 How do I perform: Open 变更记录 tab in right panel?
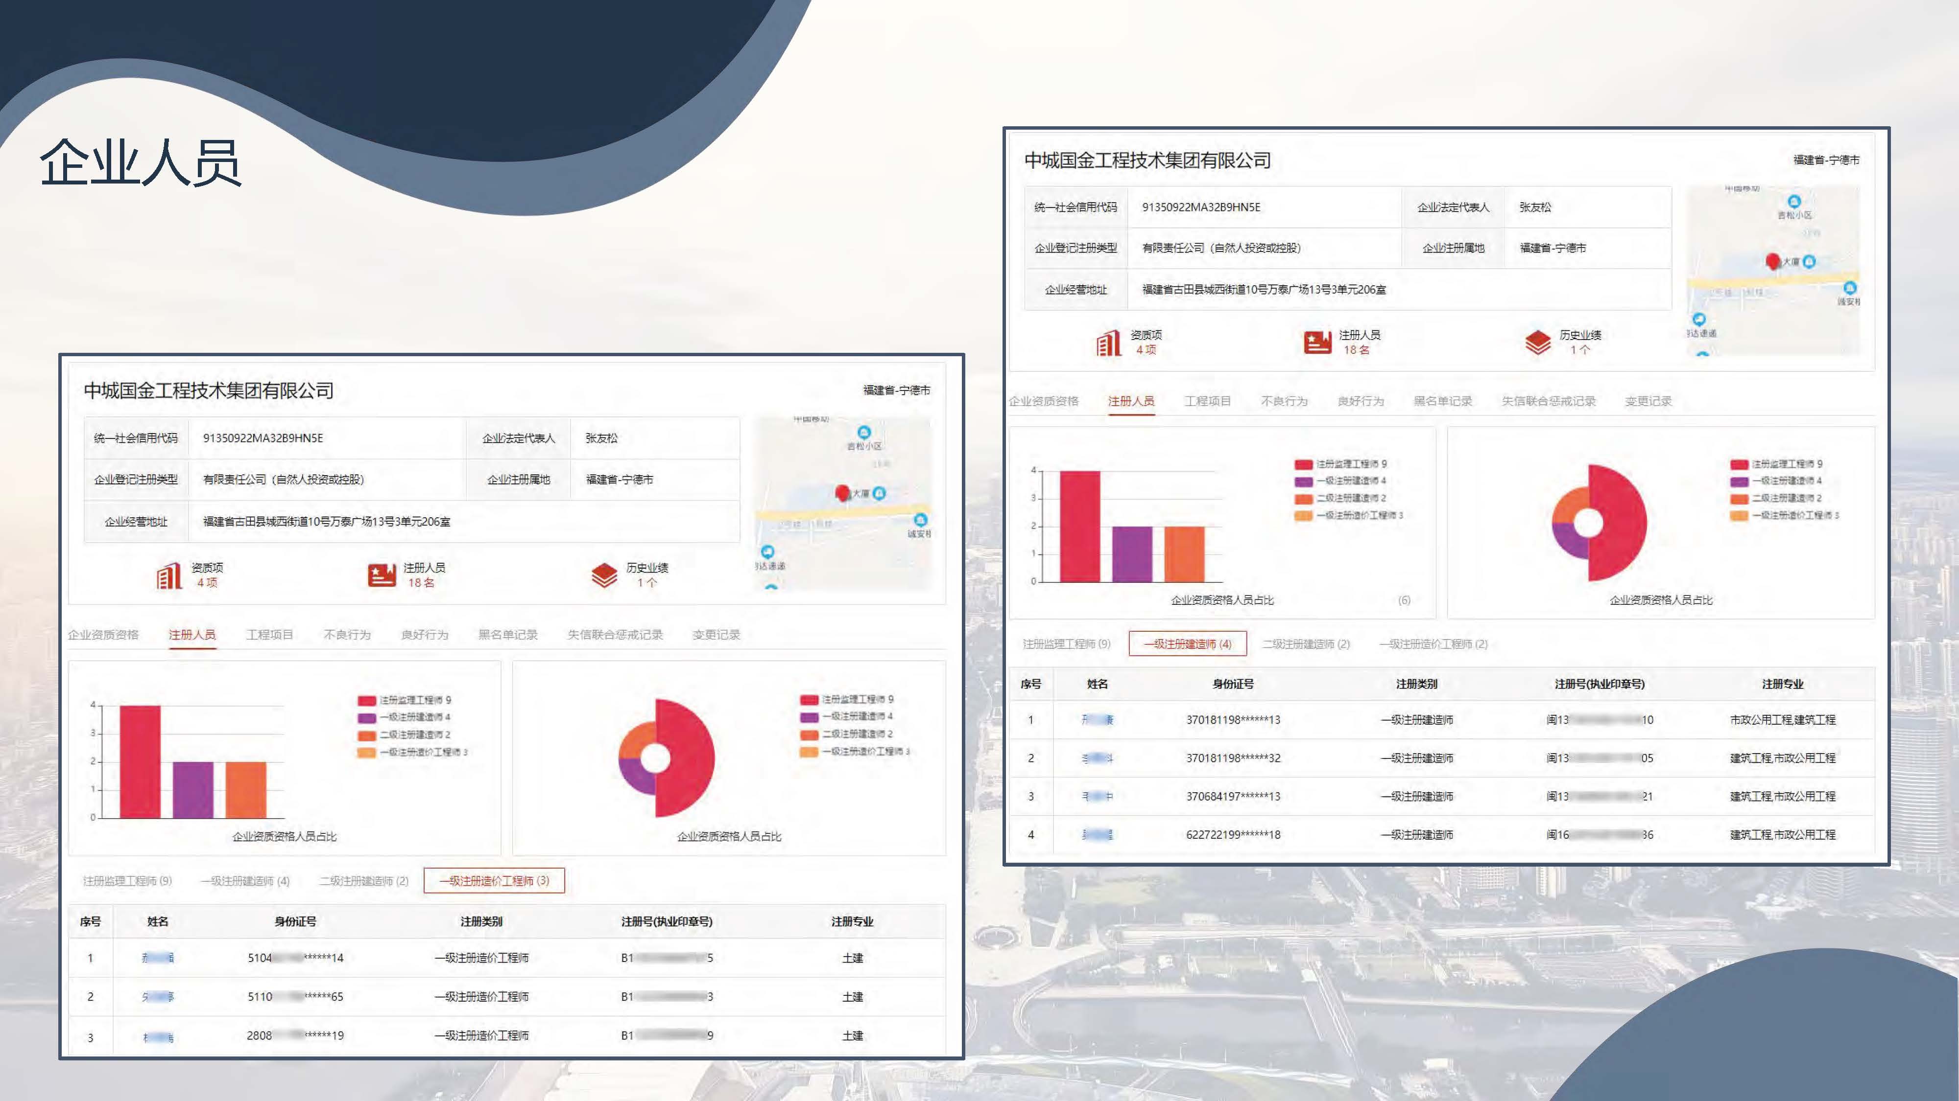[x=1648, y=401]
